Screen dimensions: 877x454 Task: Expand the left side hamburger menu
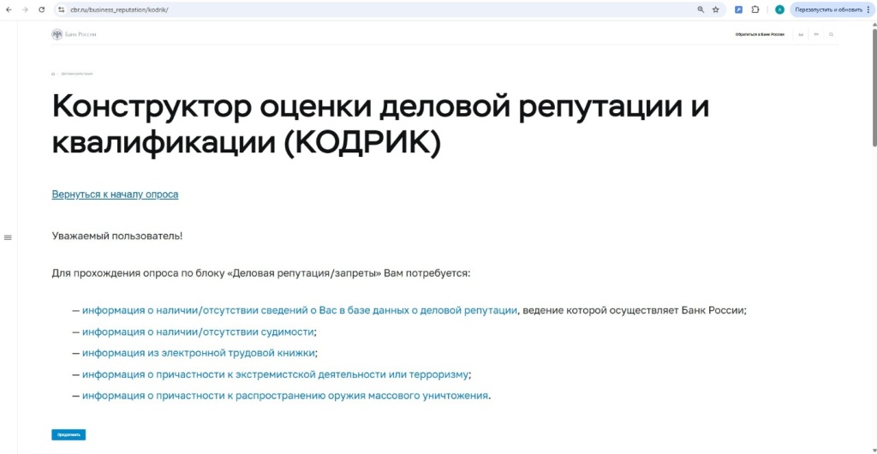coord(8,237)
